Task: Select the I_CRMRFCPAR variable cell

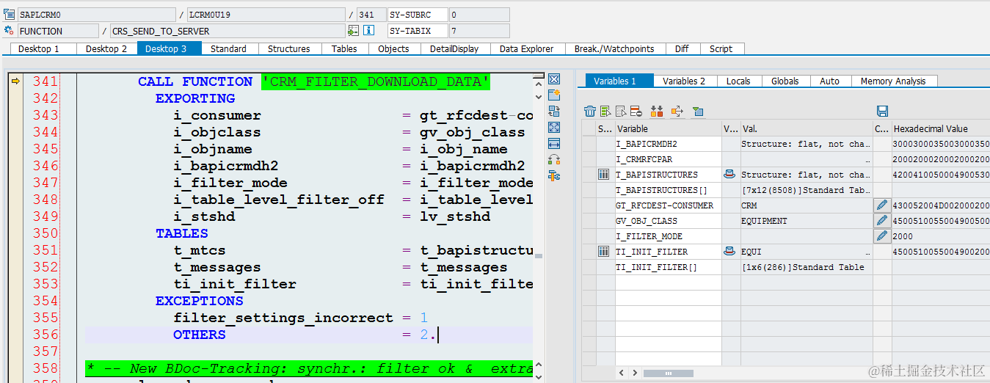Action: pyautogui.click(x=668, y=159)
